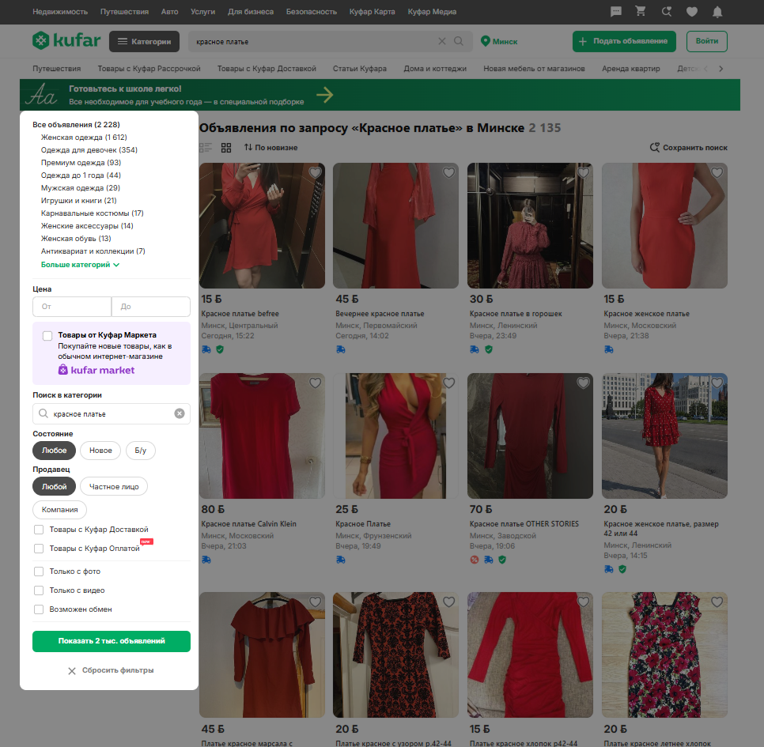Check 'Возможен обмен' option
764x747 pixels.
(39, 609)
